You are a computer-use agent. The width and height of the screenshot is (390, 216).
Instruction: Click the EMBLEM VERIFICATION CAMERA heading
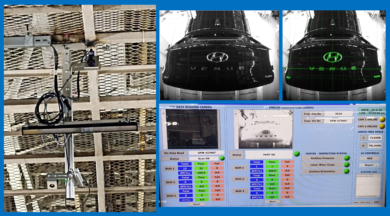coord(291,108)
